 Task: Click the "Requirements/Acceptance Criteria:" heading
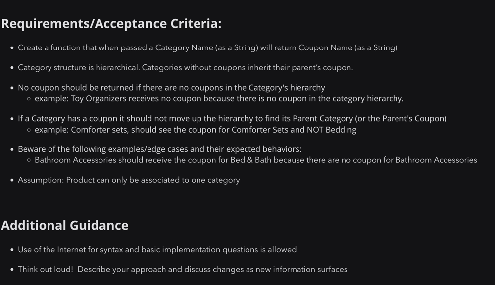coord(111,24)
